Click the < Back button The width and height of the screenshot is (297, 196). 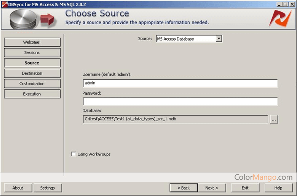pyautogui.click(x=184, y=188)
